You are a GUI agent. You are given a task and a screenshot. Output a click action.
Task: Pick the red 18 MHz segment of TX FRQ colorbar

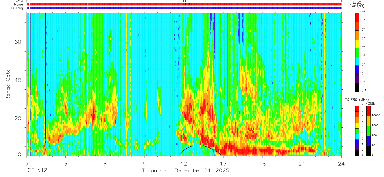tap(357, 109)
